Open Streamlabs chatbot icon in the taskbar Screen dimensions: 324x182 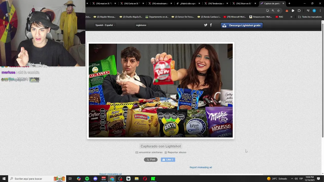128,179
